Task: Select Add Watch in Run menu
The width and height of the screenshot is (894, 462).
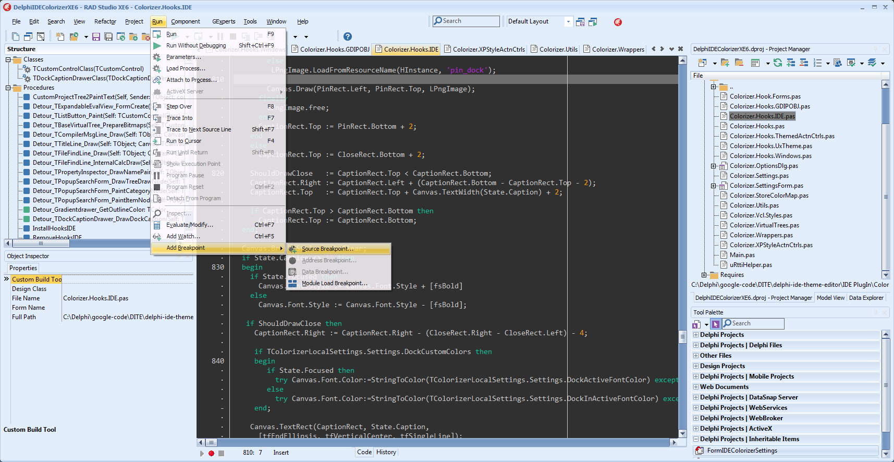Action: point(218,236)
